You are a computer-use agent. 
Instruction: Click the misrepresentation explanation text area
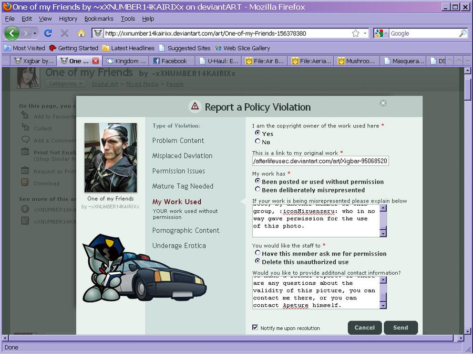click(316, 221)
